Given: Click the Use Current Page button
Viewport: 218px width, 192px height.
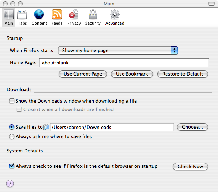Looking at the screenshot, I should coord(83,74).
